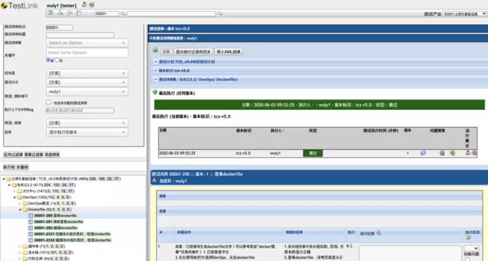Click the second green issue icon in execution row
The height and width of the screenshot is (261, 488).
coord(453,153)
